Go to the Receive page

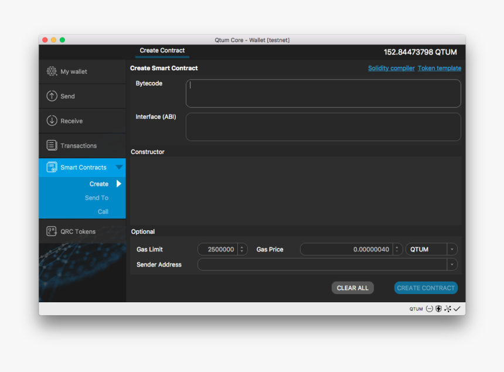(x=82, y=121)
